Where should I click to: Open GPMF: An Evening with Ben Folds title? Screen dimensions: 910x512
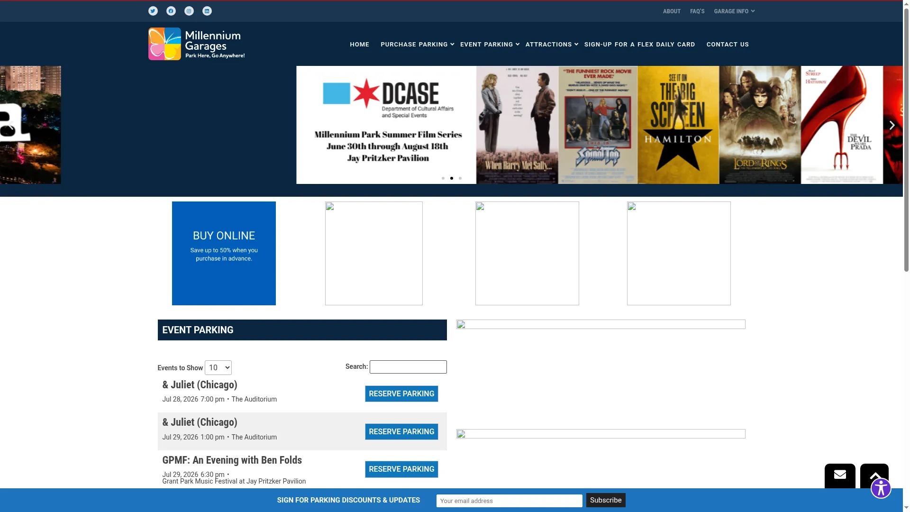click(x=232, y=460)
